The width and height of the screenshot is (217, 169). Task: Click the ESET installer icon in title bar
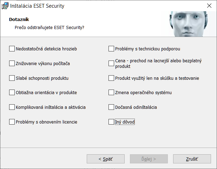pos(5,6)
